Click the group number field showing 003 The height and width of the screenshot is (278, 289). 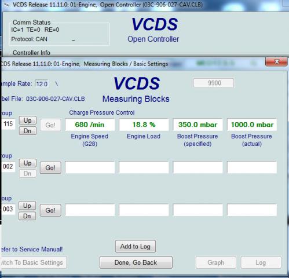[8, 209]
